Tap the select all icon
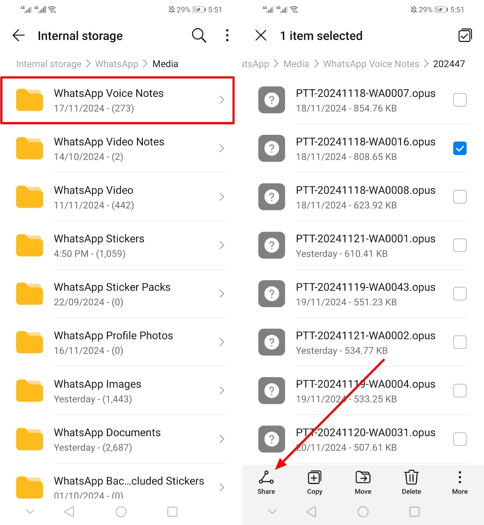 click(x=465, y=35)
